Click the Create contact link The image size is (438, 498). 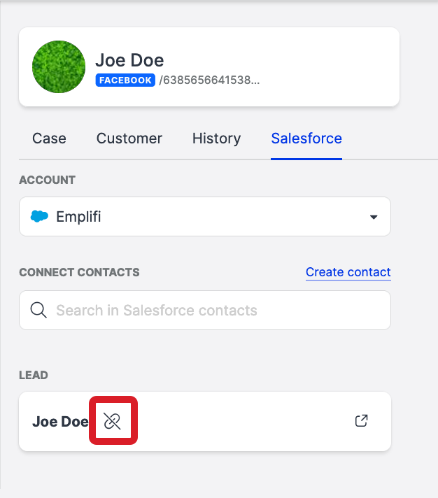tap(348, 272)
